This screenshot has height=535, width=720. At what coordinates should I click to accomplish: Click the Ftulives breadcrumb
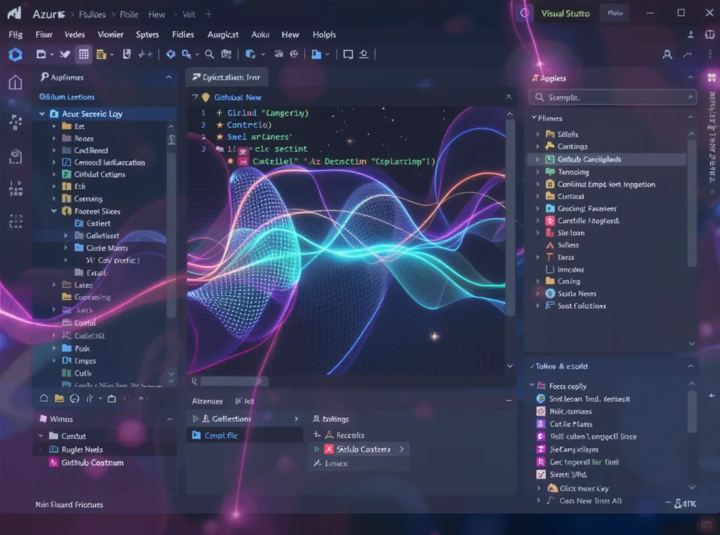[92, 14]
